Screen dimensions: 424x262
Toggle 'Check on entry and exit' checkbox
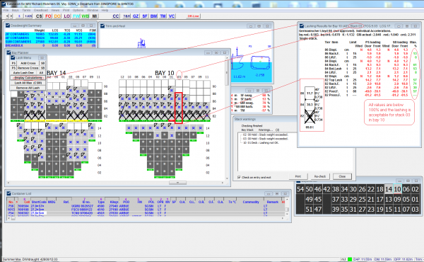click(x=239, y=177)
